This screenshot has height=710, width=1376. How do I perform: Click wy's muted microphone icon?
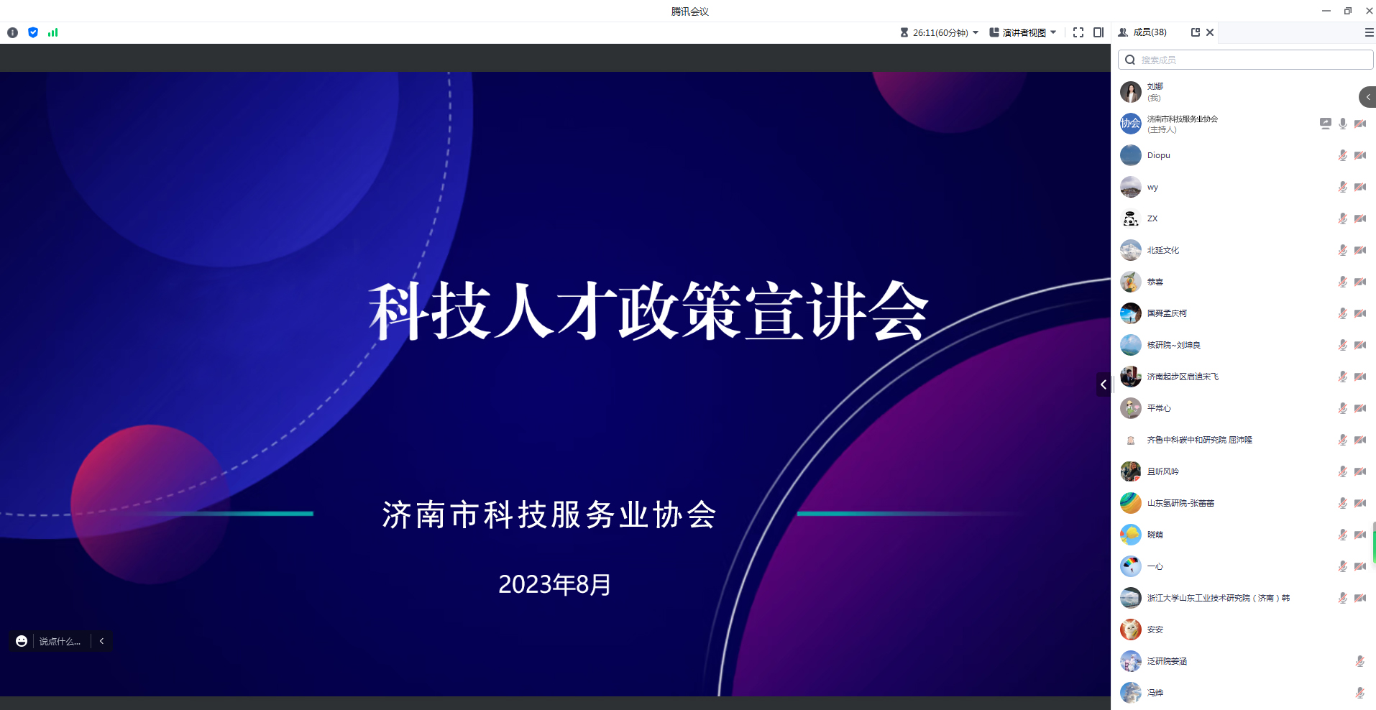coord(1342,187)
